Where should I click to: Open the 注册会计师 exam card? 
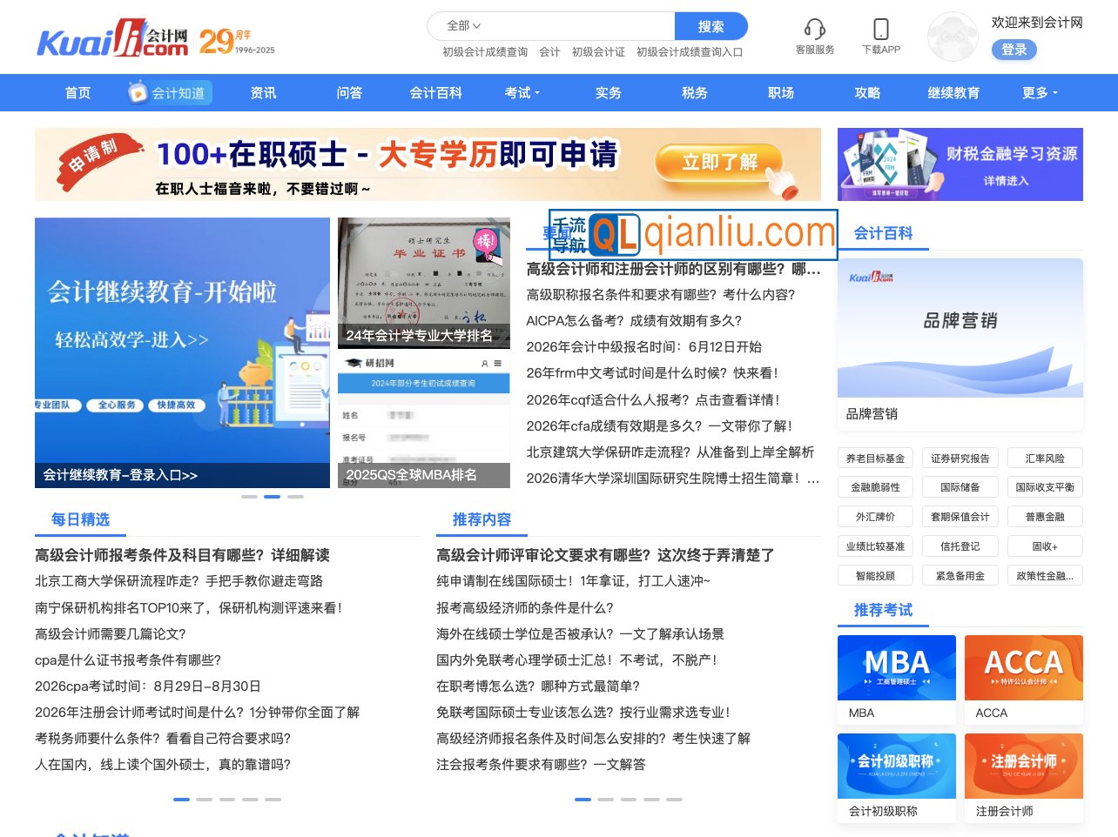(x=1023, y=765)
